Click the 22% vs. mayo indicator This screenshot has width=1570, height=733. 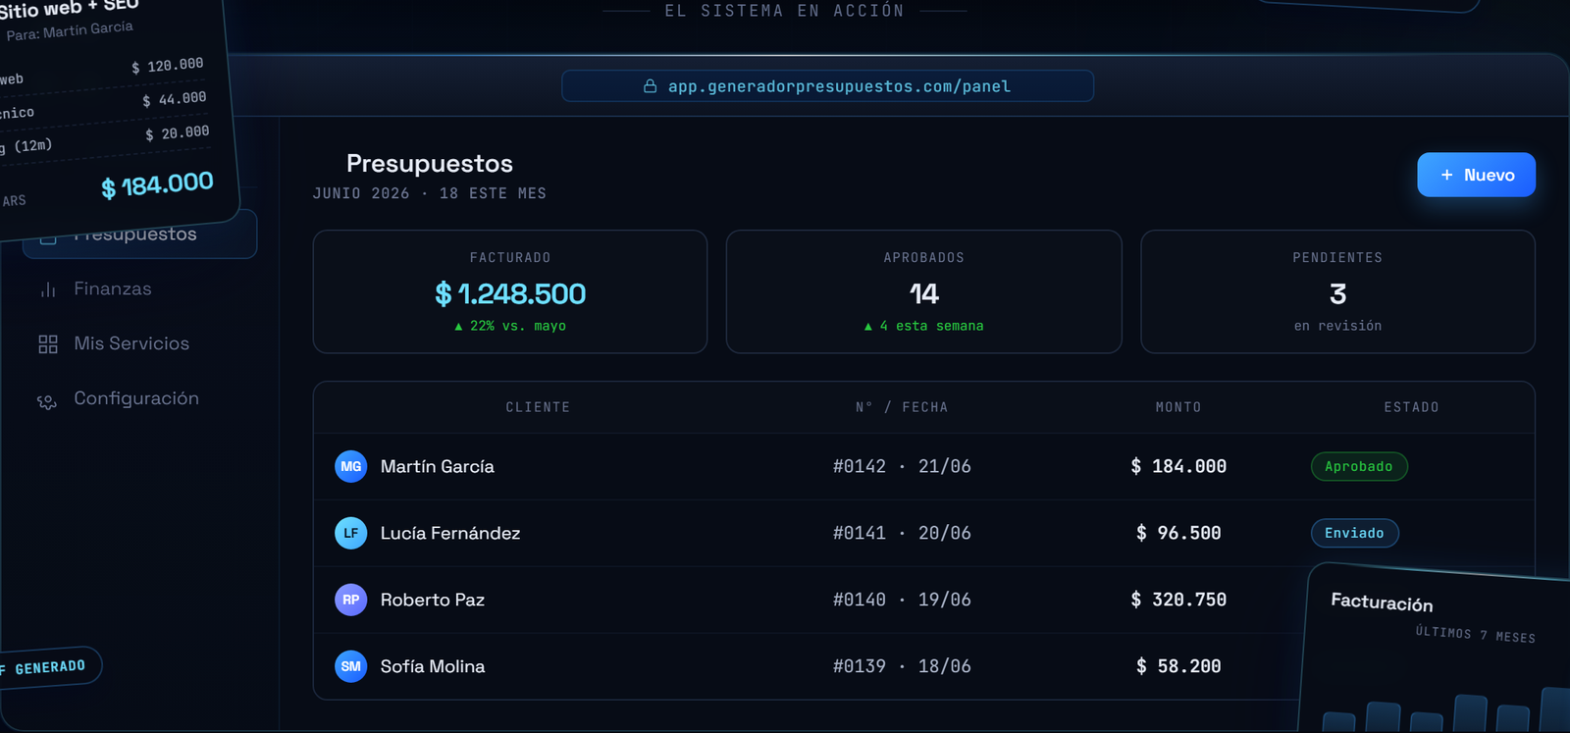click(510, 326)
